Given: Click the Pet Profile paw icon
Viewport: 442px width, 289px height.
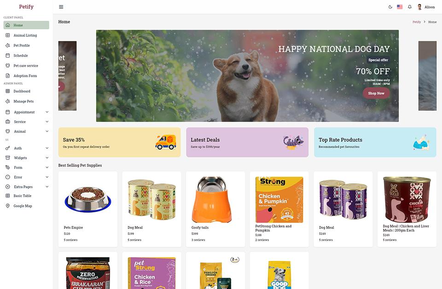Looking at the screenshot, I should pos(8,45).
